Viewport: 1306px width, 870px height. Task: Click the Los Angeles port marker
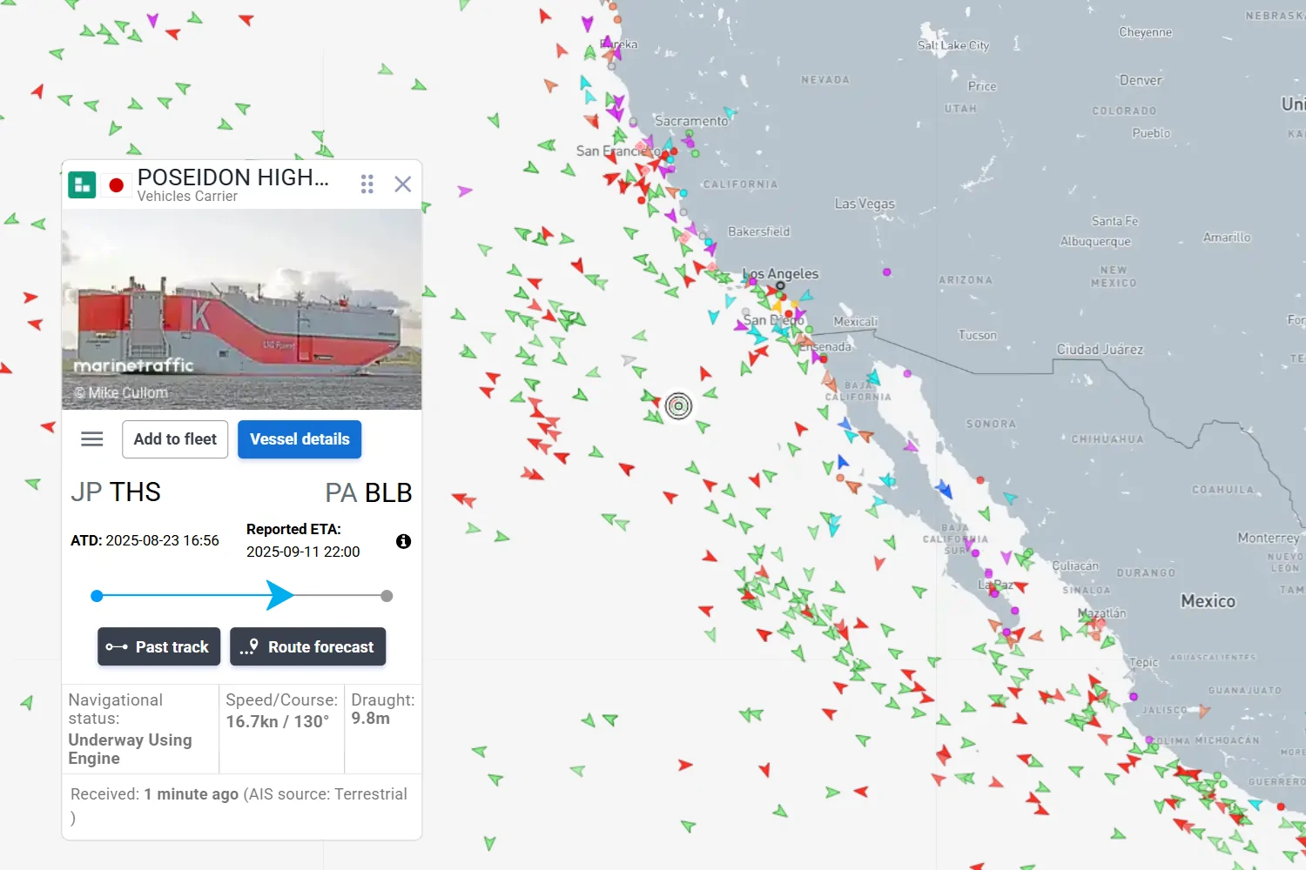coord(780,286)
